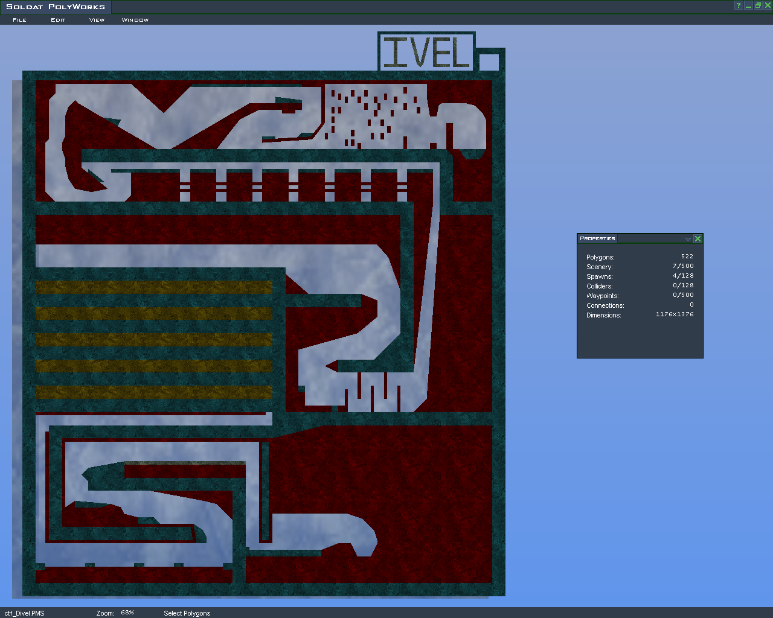The width and height of the screenshot is (773, 618).
Task: Click the Select Polygons status text
Action: pyautogui.click(x=187, y=613)
